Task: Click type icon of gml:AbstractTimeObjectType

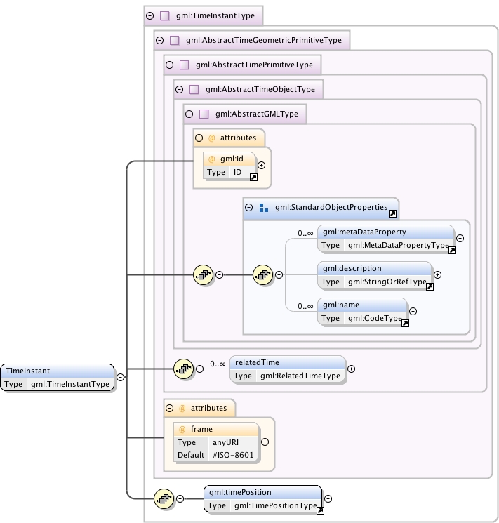Action: click(194, 89)
